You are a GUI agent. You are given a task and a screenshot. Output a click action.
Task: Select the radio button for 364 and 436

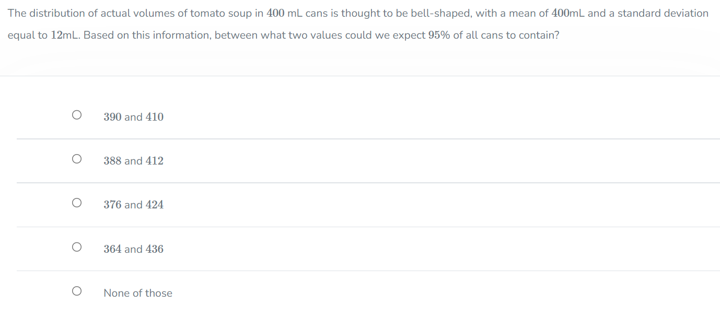pos(77,247)
